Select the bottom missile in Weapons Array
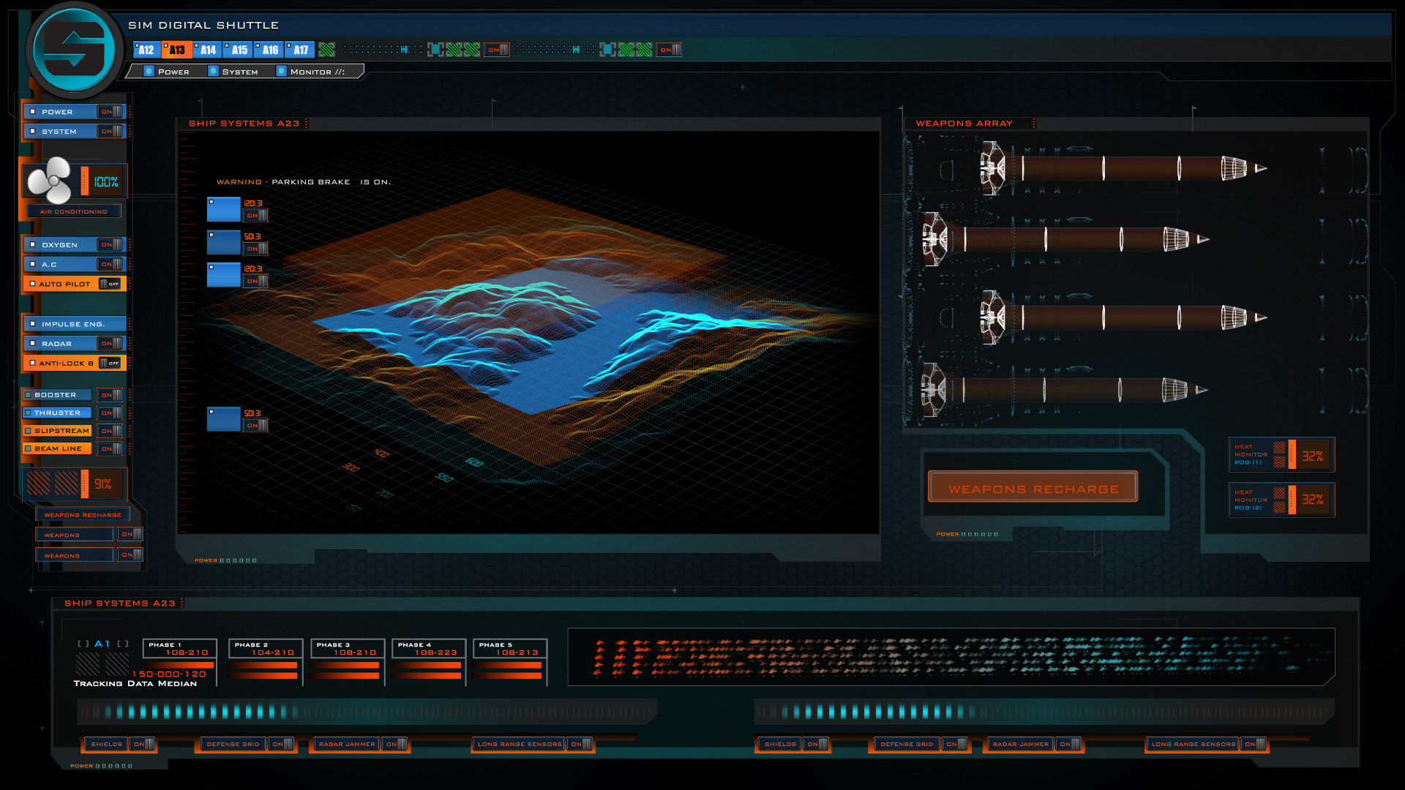The image size is (1405, 790). (1065, 390)
